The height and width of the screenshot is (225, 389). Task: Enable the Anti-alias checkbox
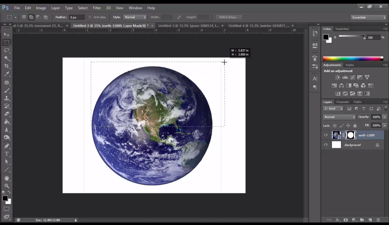point(90,17)
